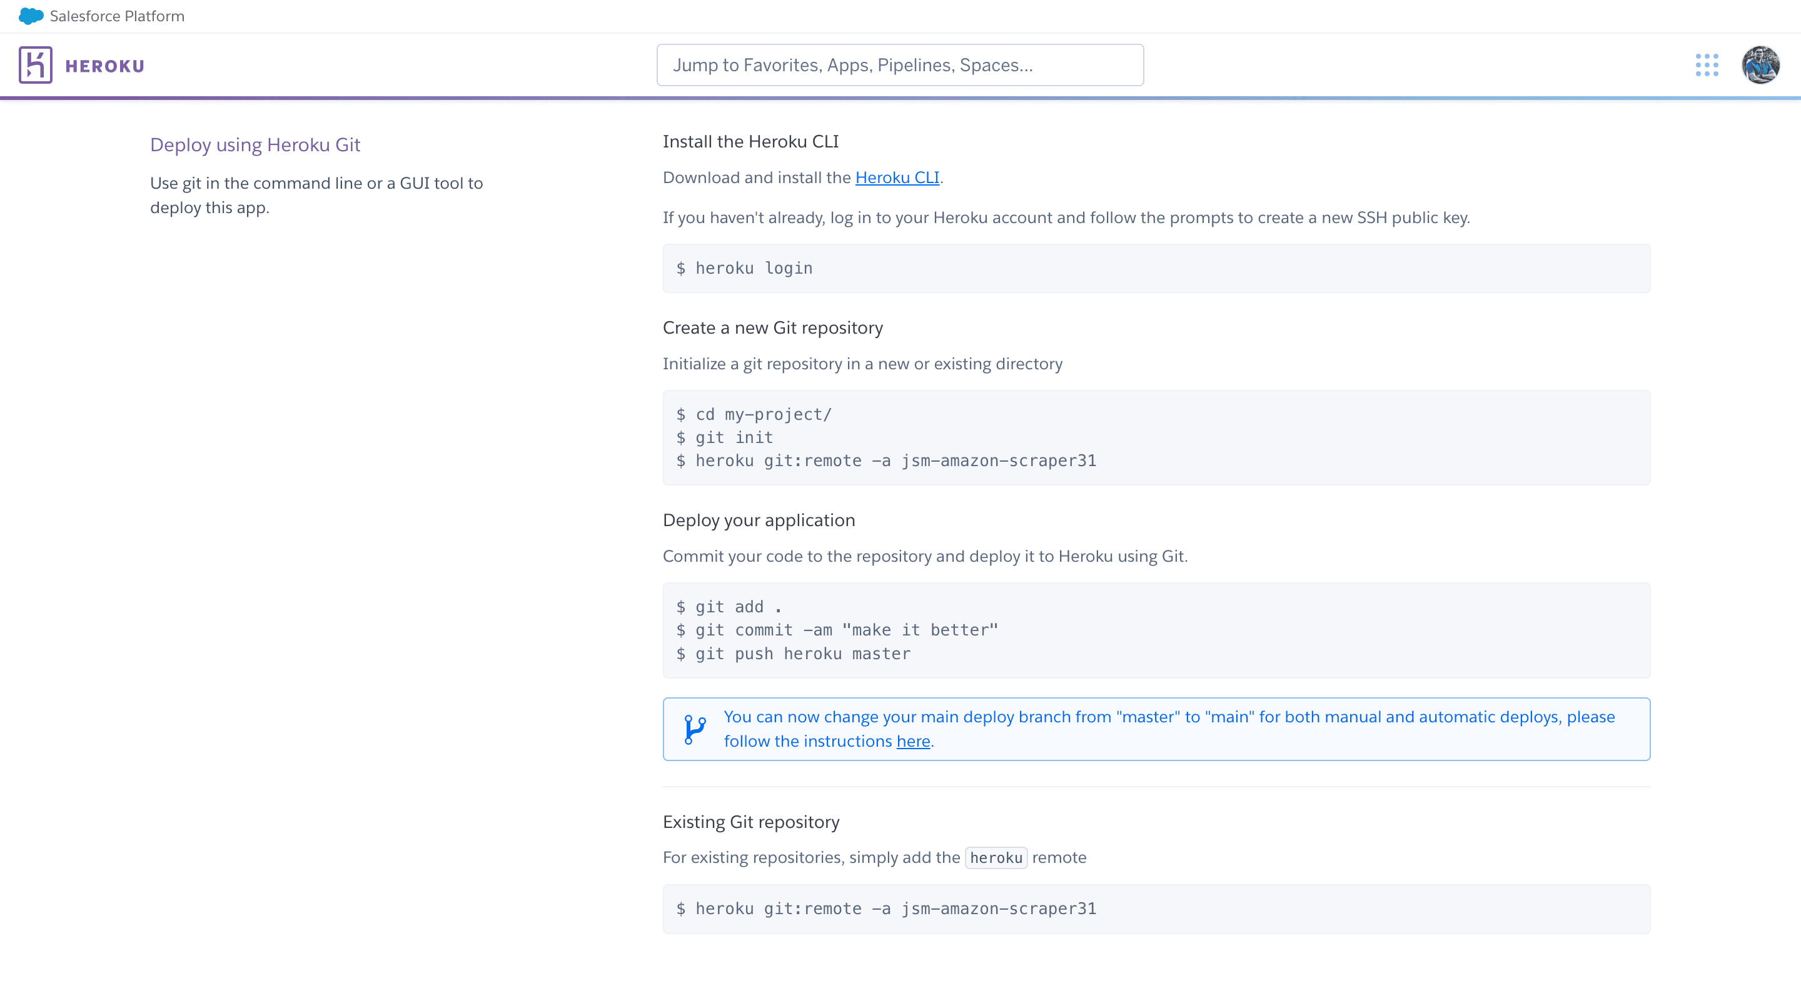This screenshot has height=986, width=1801.
Task: Click the Salesforce Platform label
Action: (x=117, y=16)
